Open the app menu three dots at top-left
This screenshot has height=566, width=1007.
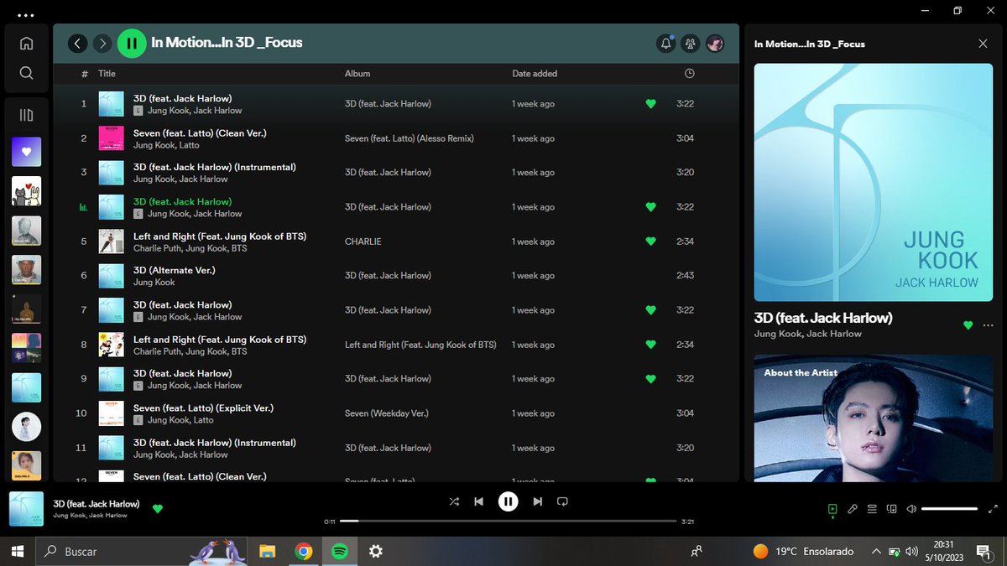[26, 15]
